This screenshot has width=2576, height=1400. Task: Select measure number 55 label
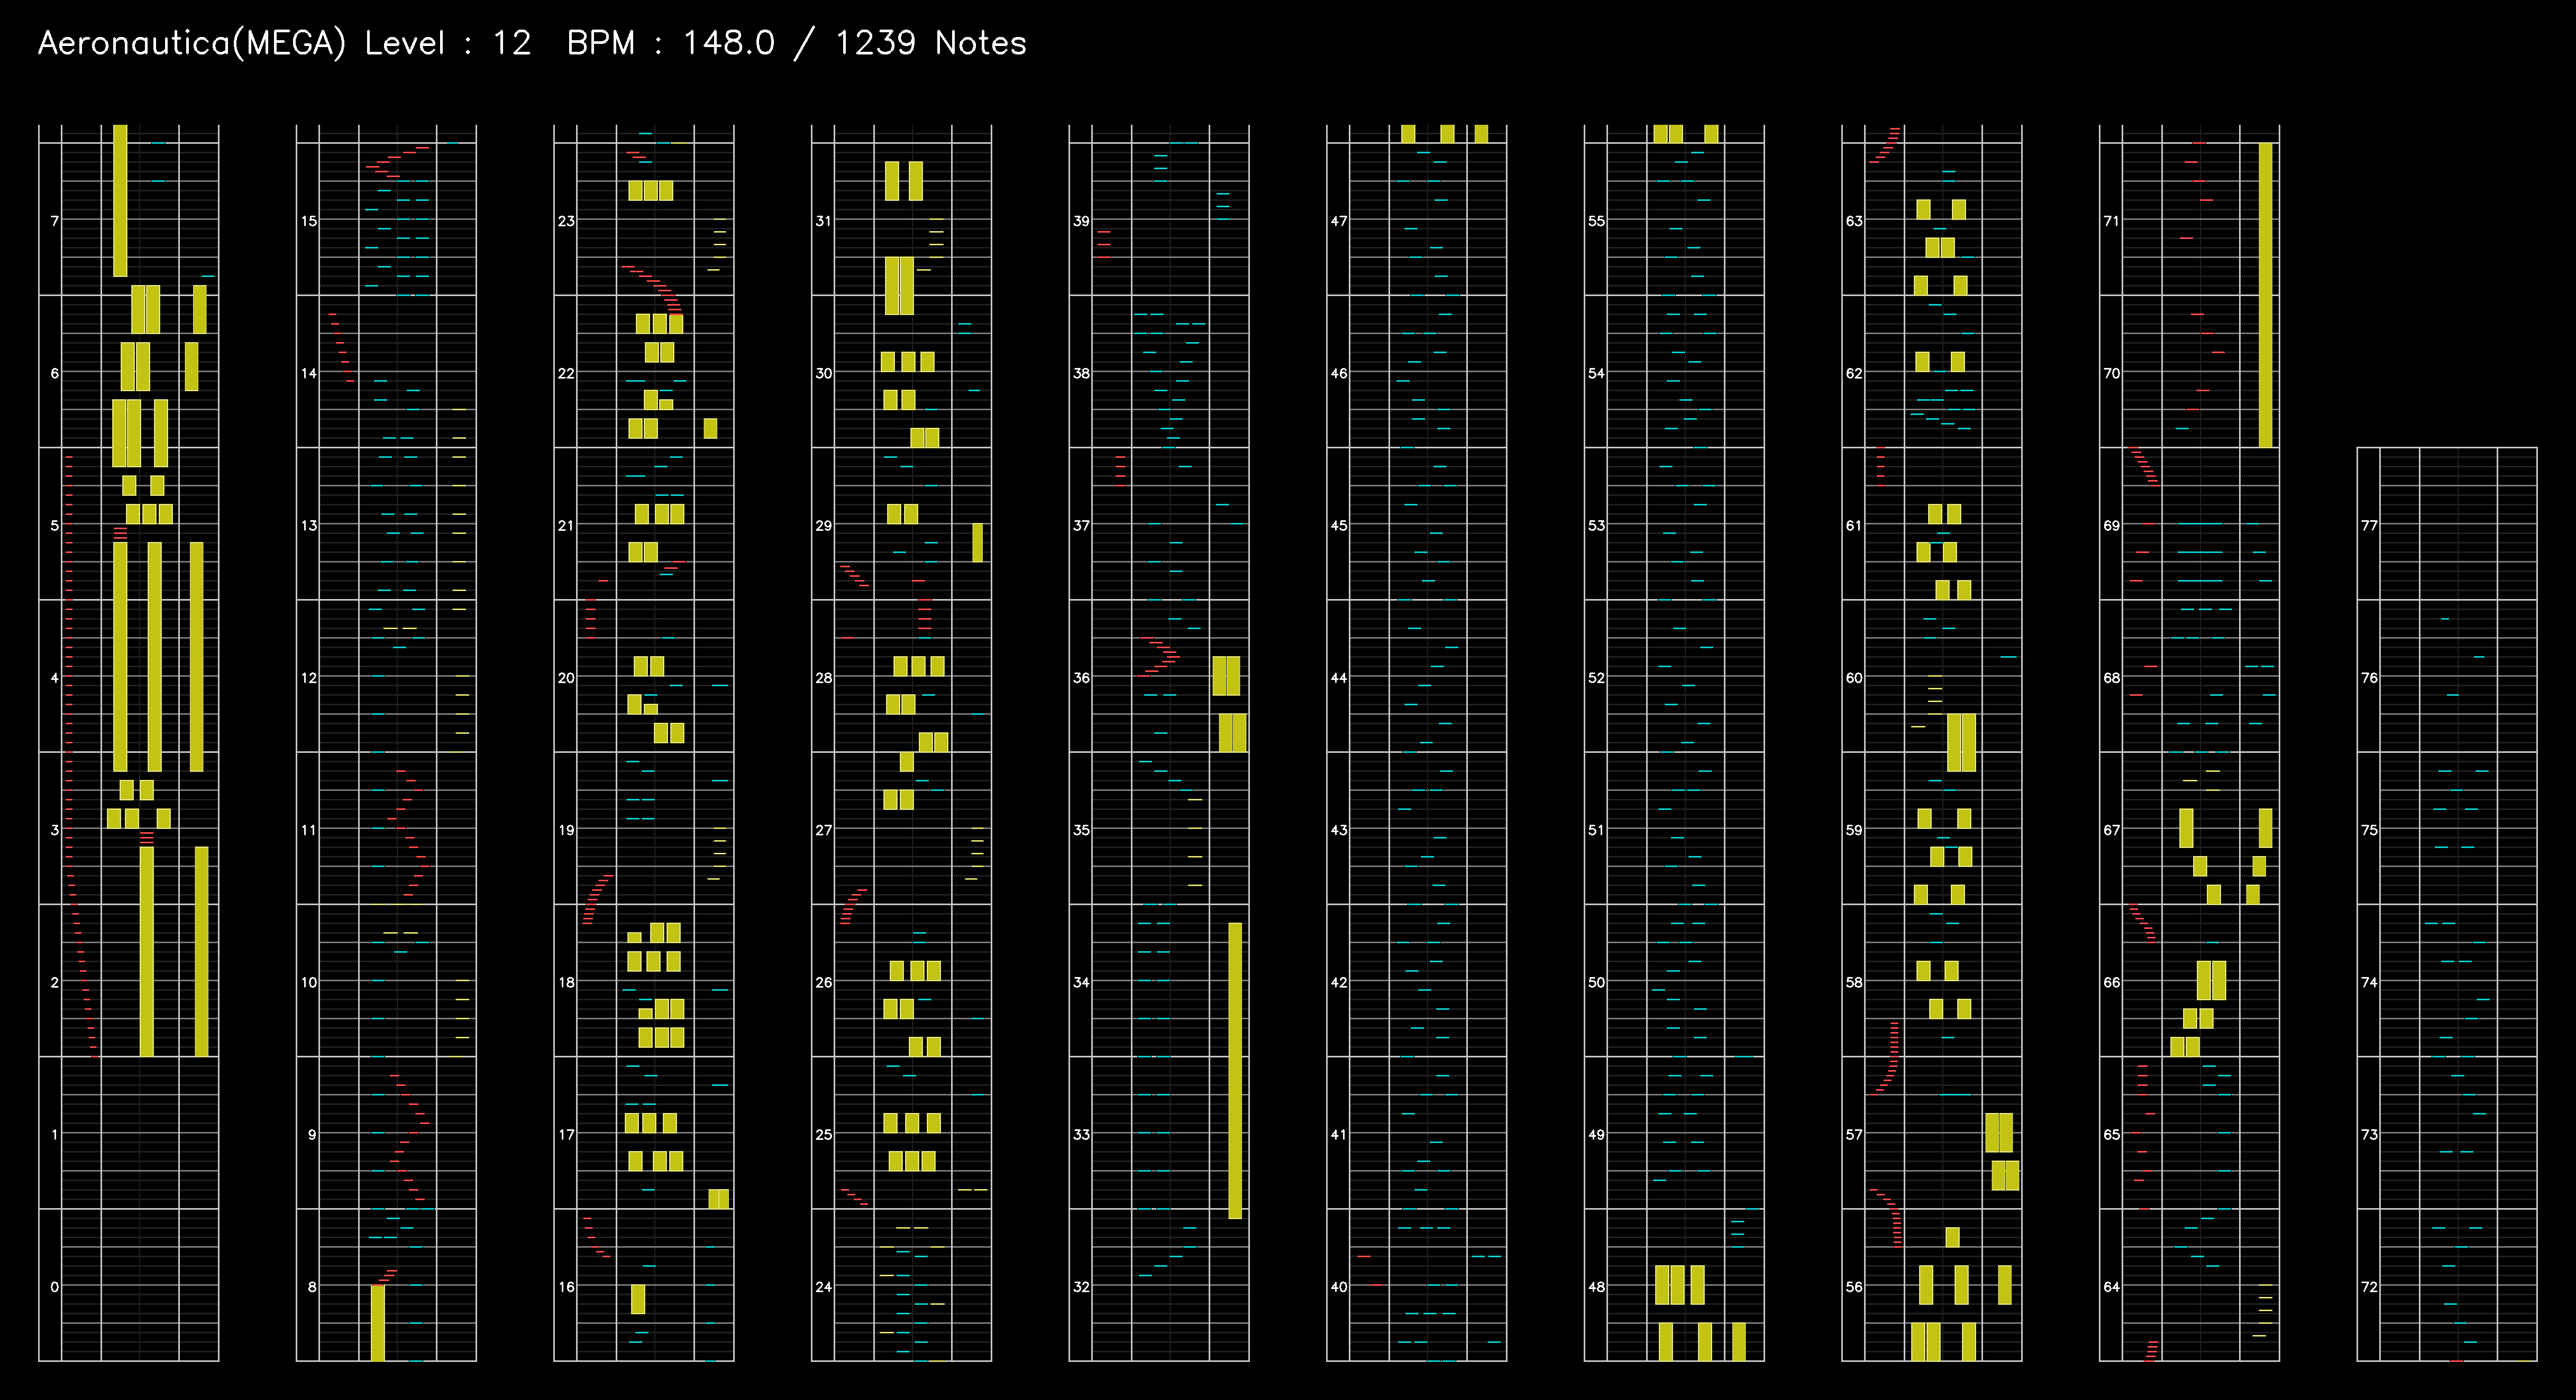1596,221
